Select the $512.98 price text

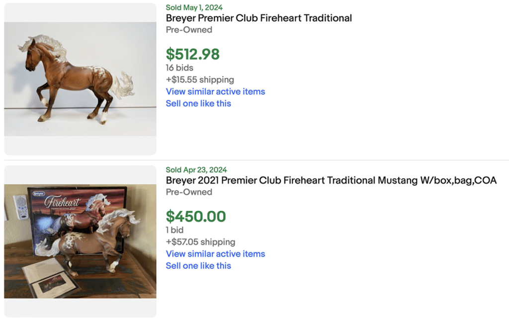[x=193, y=54]
